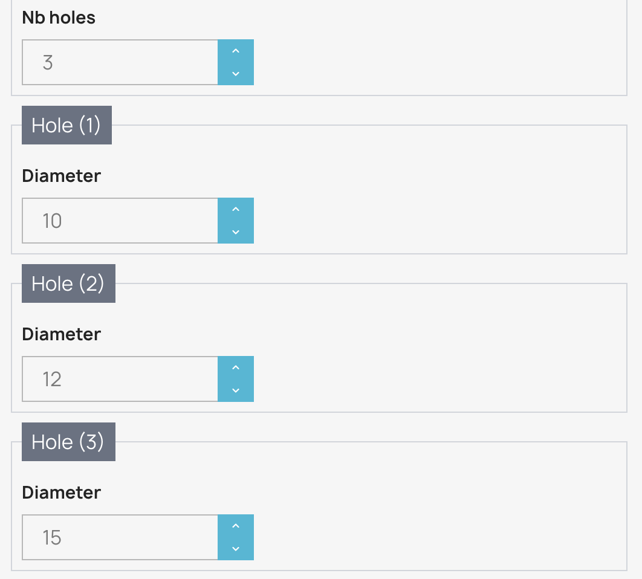Increase the Hole (1) diameter
Viewport: 642px width, 579px height.
[x=236, y=210]
